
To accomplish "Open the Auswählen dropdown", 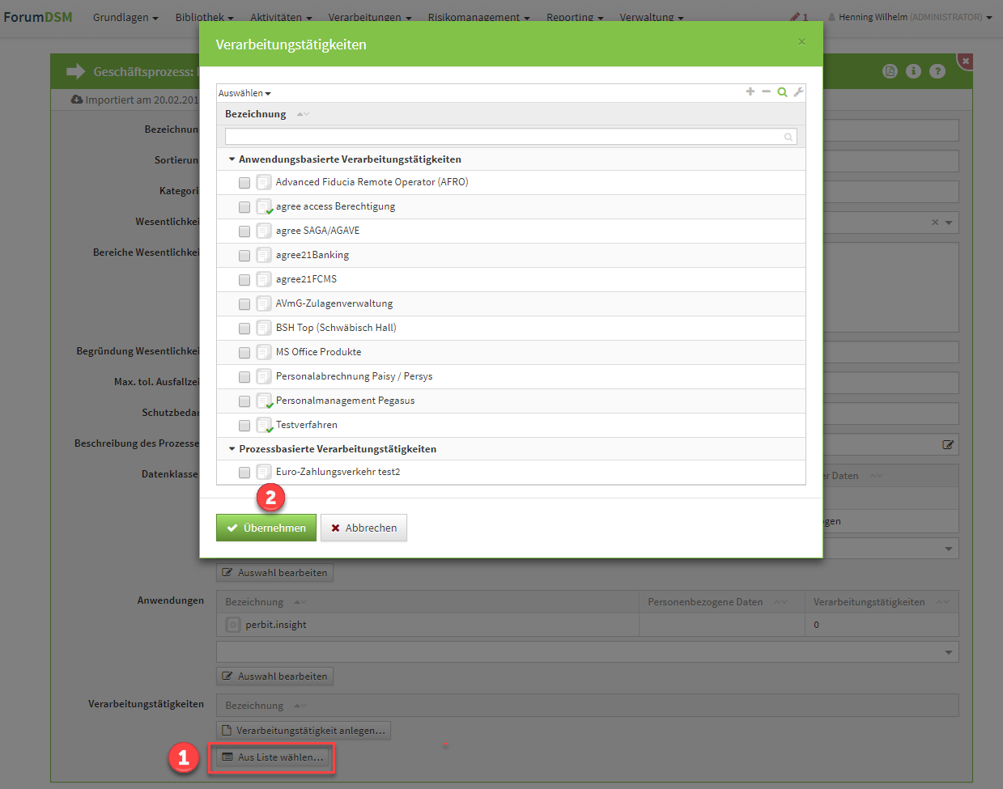I will tap(244, 93).
